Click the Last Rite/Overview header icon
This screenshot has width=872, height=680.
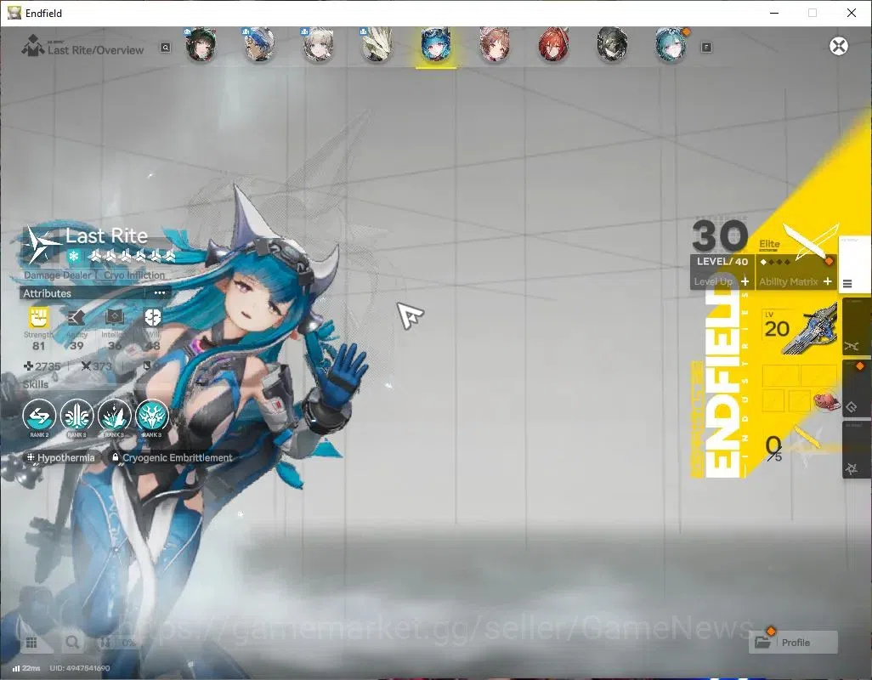(32, 46)
